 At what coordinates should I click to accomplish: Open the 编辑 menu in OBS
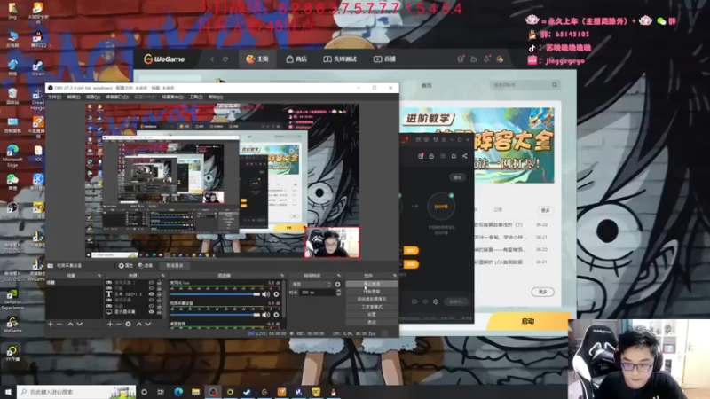(74, 98)
